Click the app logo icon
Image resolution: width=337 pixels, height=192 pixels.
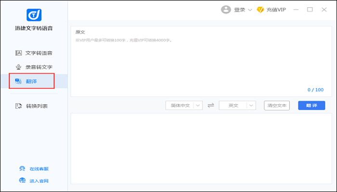(34, 15)
